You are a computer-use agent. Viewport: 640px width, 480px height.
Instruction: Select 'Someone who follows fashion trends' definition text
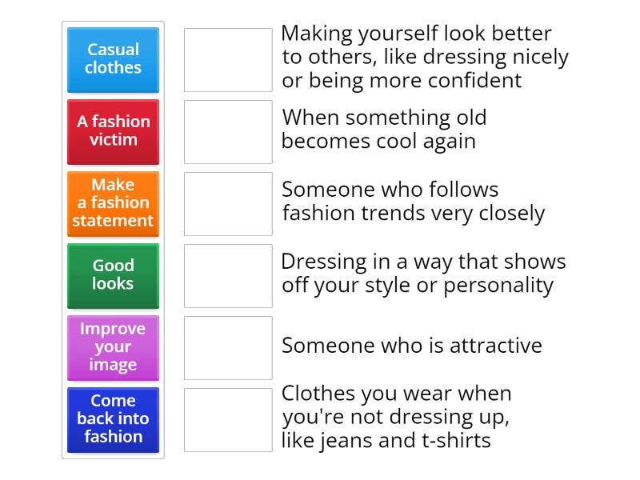[413, 202]
